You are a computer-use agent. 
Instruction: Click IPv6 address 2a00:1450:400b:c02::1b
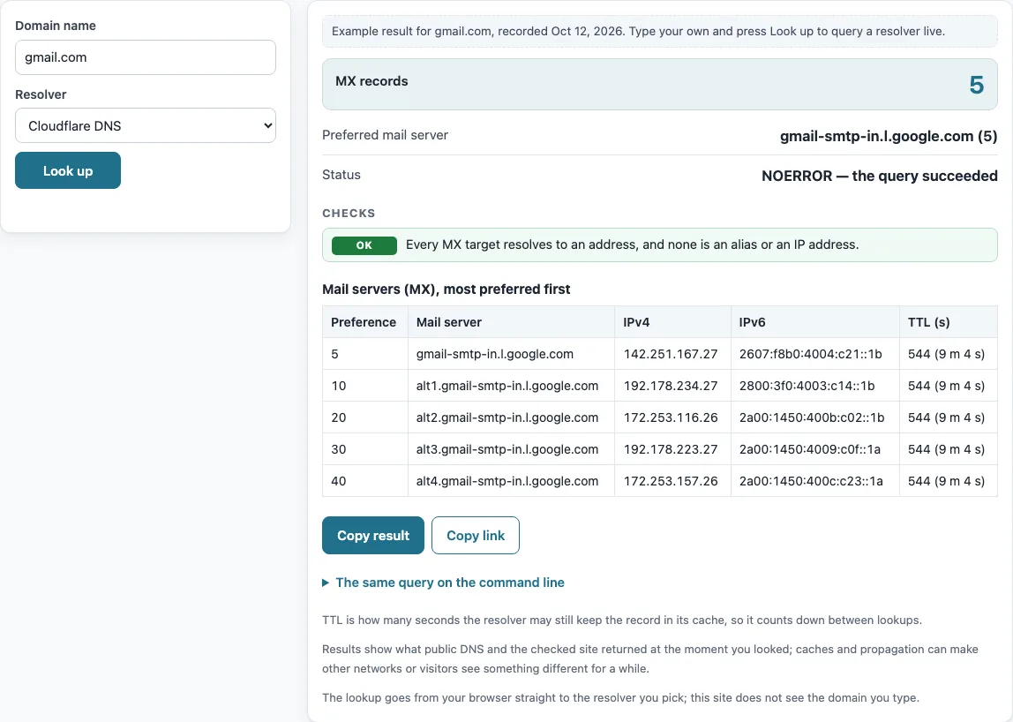[812, 417]
